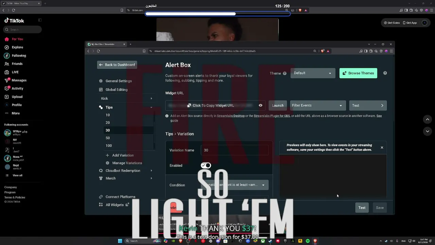Reveal widget URL with eye icon

[260, 105]
